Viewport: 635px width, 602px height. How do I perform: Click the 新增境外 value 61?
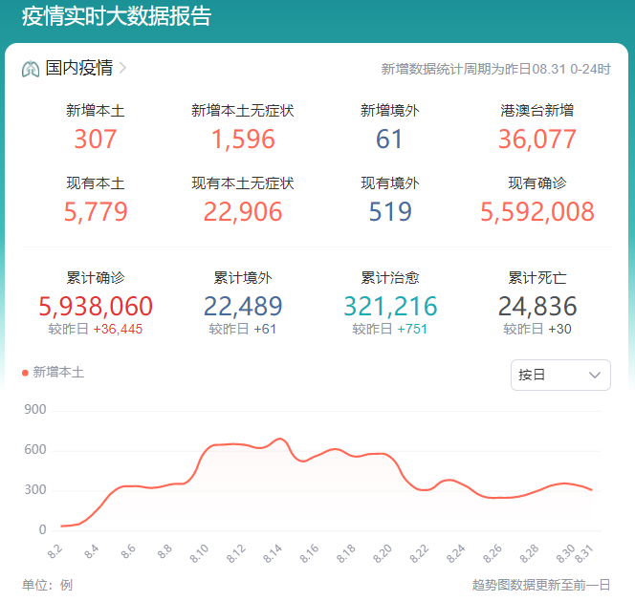point(389,140)
